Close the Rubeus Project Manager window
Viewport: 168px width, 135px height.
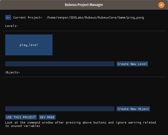pyautogui.click(x=161, y=5)
